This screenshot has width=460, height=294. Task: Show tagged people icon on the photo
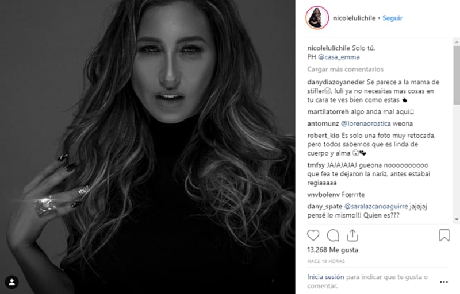11,283
